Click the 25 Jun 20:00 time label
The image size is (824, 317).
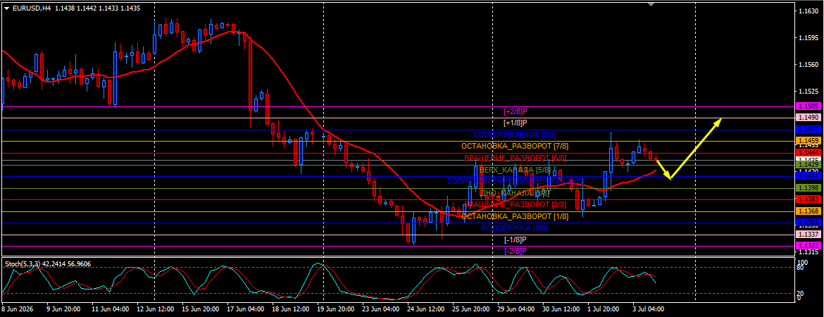tap(472, 309)
